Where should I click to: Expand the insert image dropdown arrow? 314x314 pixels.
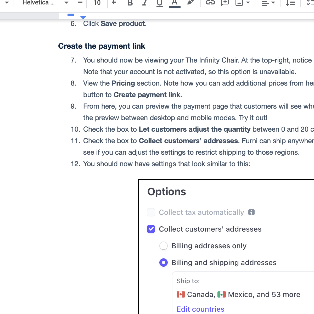248,3
